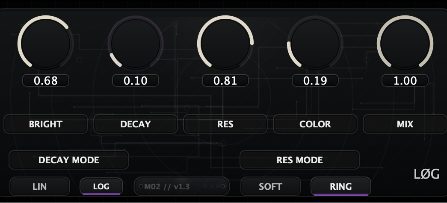Click the COLOR label button
This screenshot has height=203, width=447.
(315, 124)
